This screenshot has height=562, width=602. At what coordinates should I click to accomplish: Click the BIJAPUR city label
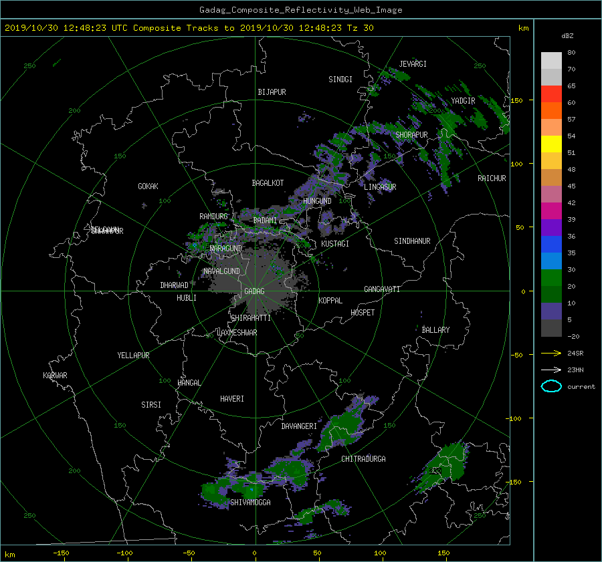tap(272, 92)
